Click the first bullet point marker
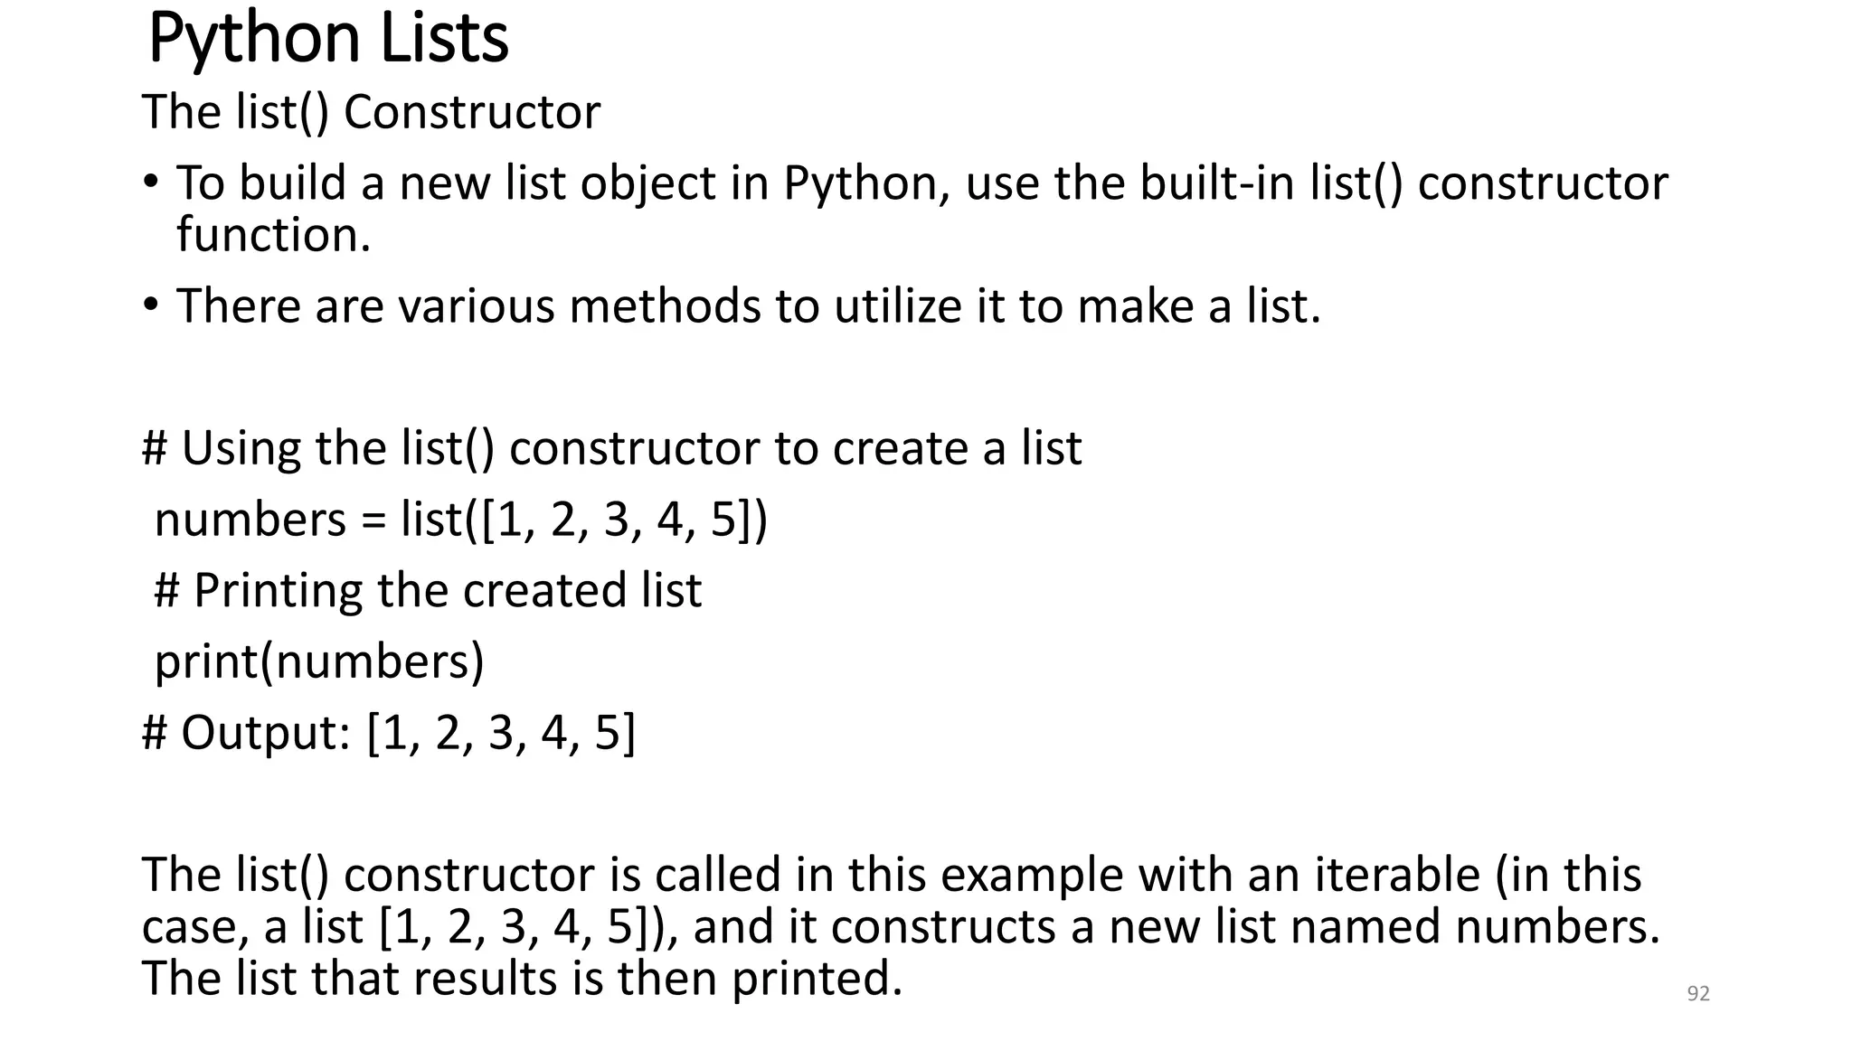Image resolution: width=1852 pixels, height=1041 pixels. click(150, 182)
